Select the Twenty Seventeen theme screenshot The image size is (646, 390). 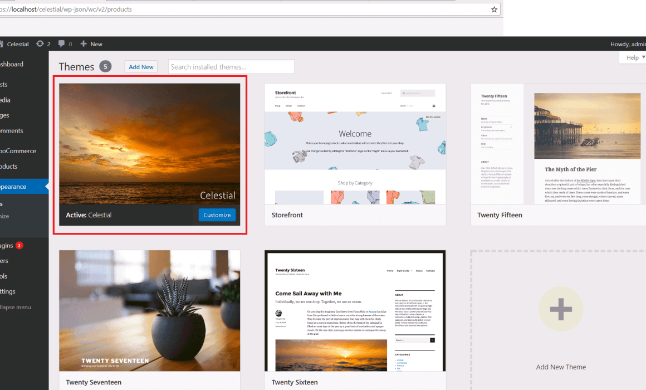150,310
